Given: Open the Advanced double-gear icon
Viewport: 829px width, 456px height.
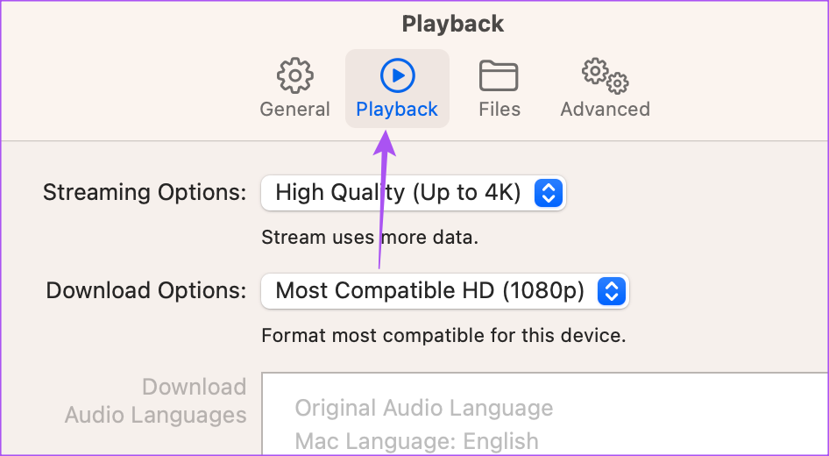Looking at the screenshot, I should [x=606, y=75].
